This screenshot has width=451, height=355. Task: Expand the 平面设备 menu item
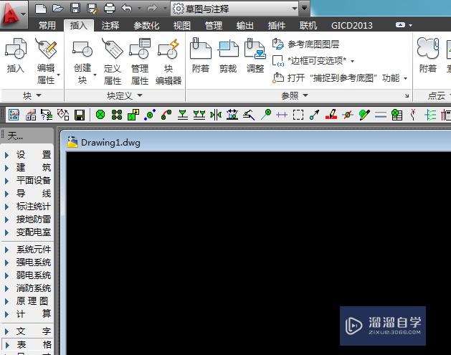click(x=28, y=181)
